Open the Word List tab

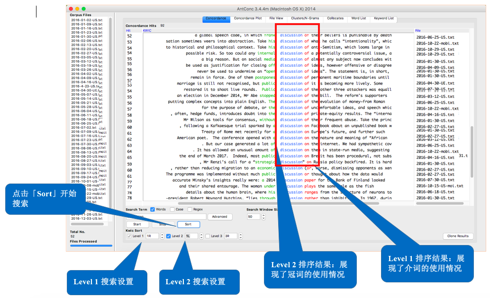point(358,19)
